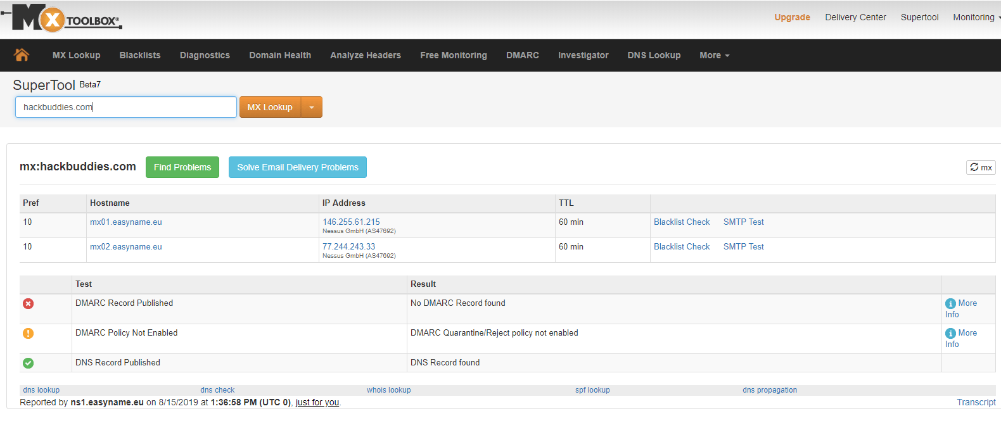Open mx02.easyname.eu hostname link
This screenshot has height=430, width=1001.
point(126,247)
